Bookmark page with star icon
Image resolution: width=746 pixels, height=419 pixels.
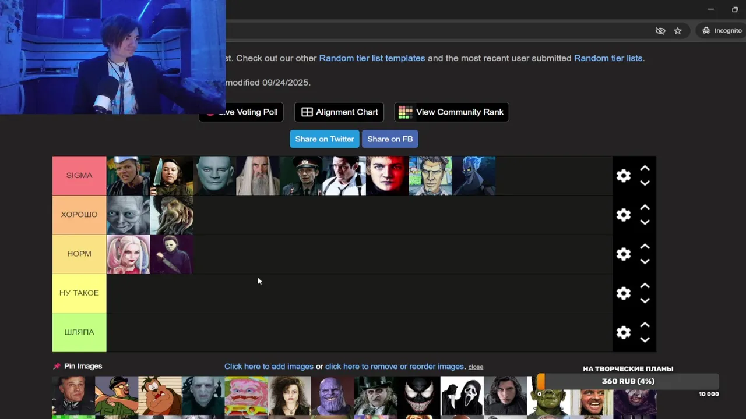coord(678,31)
